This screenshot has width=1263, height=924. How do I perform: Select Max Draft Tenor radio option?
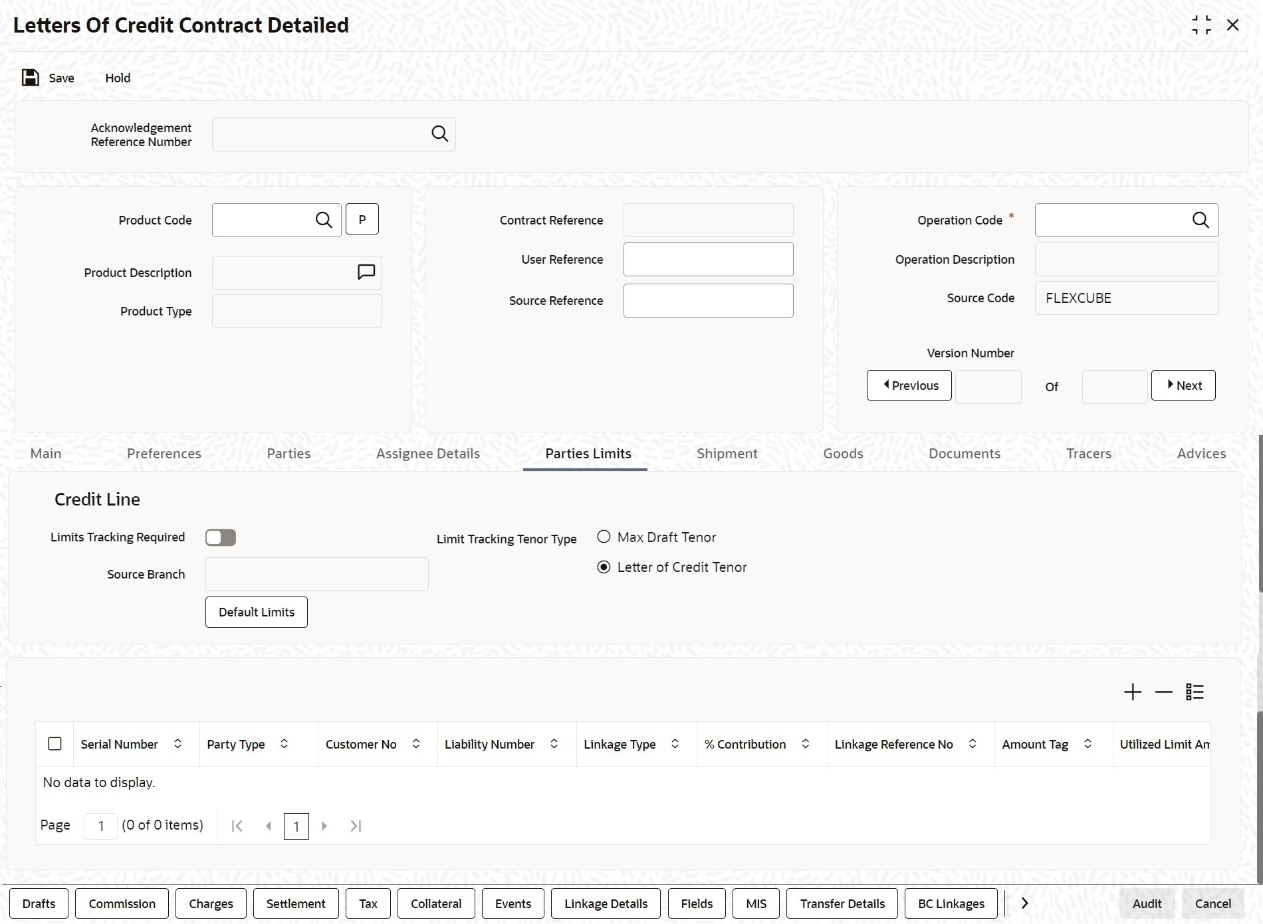tap(604, 537)
